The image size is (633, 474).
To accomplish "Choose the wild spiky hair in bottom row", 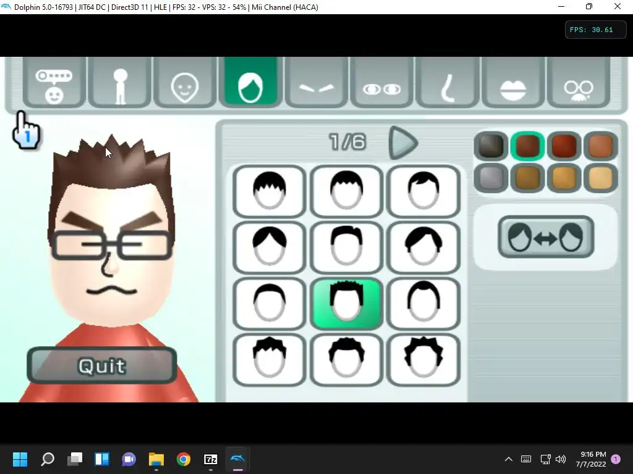I will pyautogui.click(x=423, y=360).
